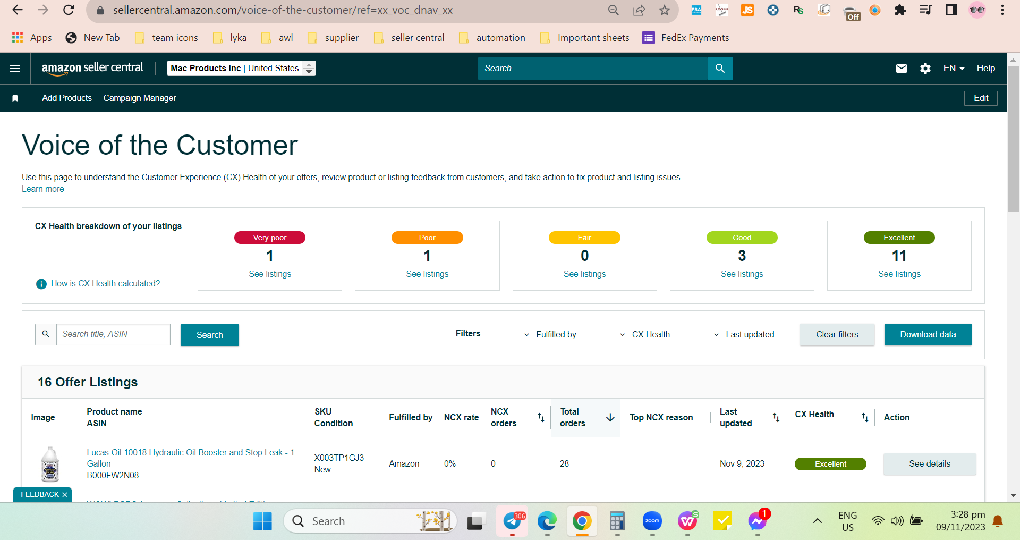Image resolution: width=1020 pixels, height=540 pixels.
Task: Click Download data button
Action: click(928, 335)
